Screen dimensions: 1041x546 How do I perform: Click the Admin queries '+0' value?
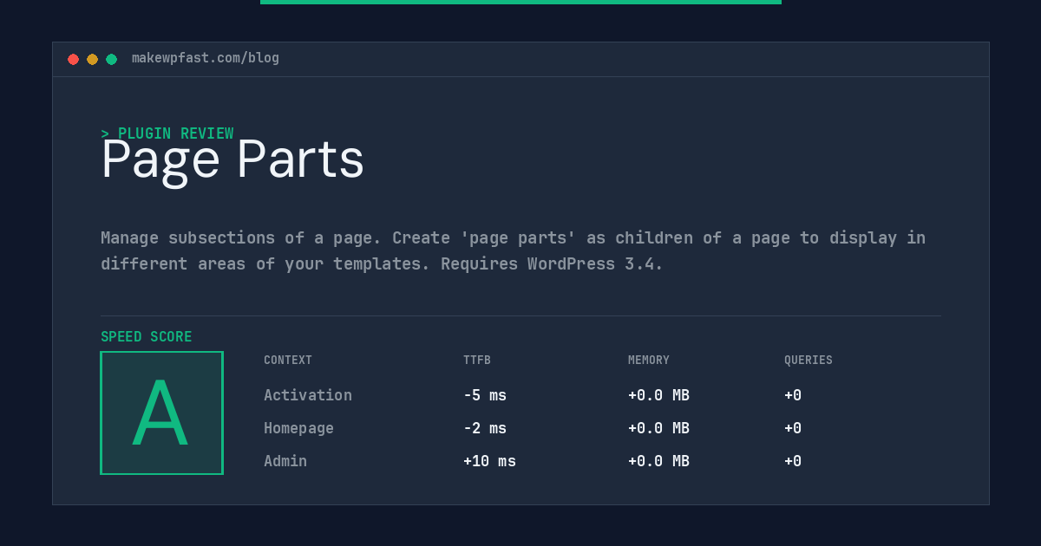[793, 461]
